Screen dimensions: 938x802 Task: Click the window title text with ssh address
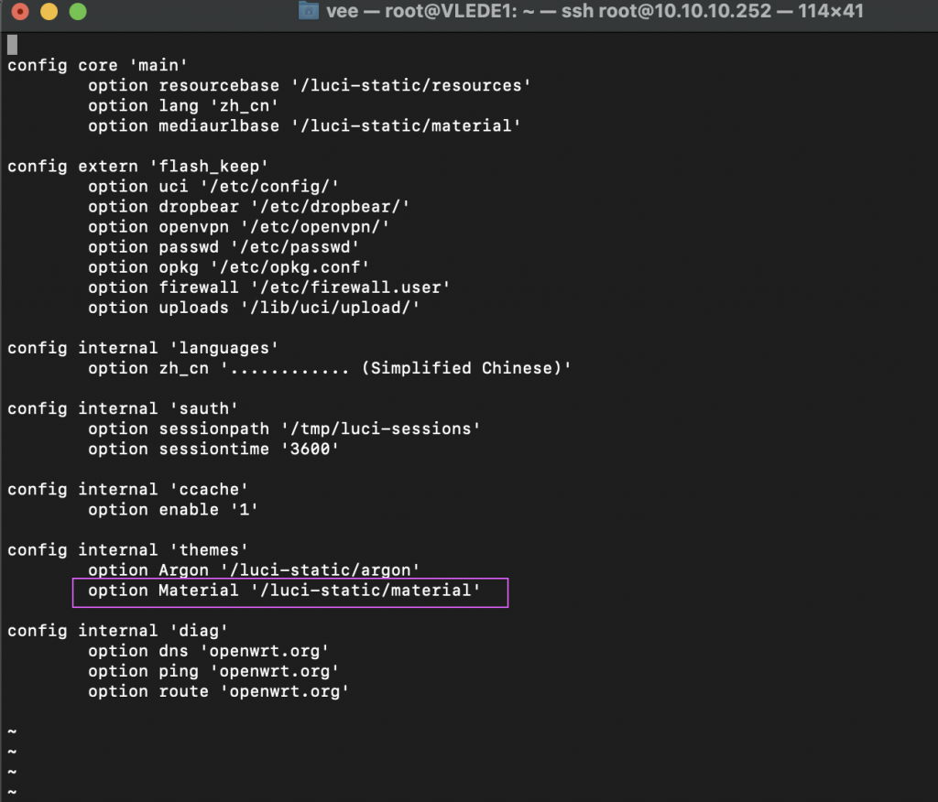594,11
